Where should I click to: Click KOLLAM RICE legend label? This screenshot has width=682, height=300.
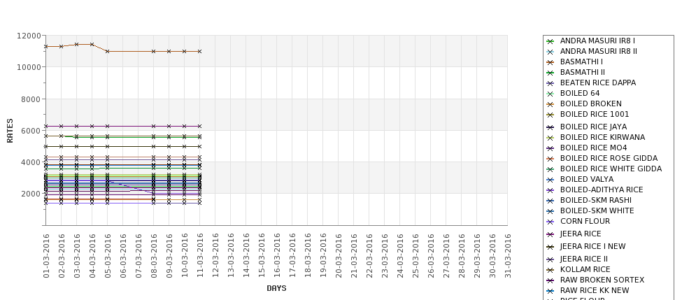(x=585, y=269)
